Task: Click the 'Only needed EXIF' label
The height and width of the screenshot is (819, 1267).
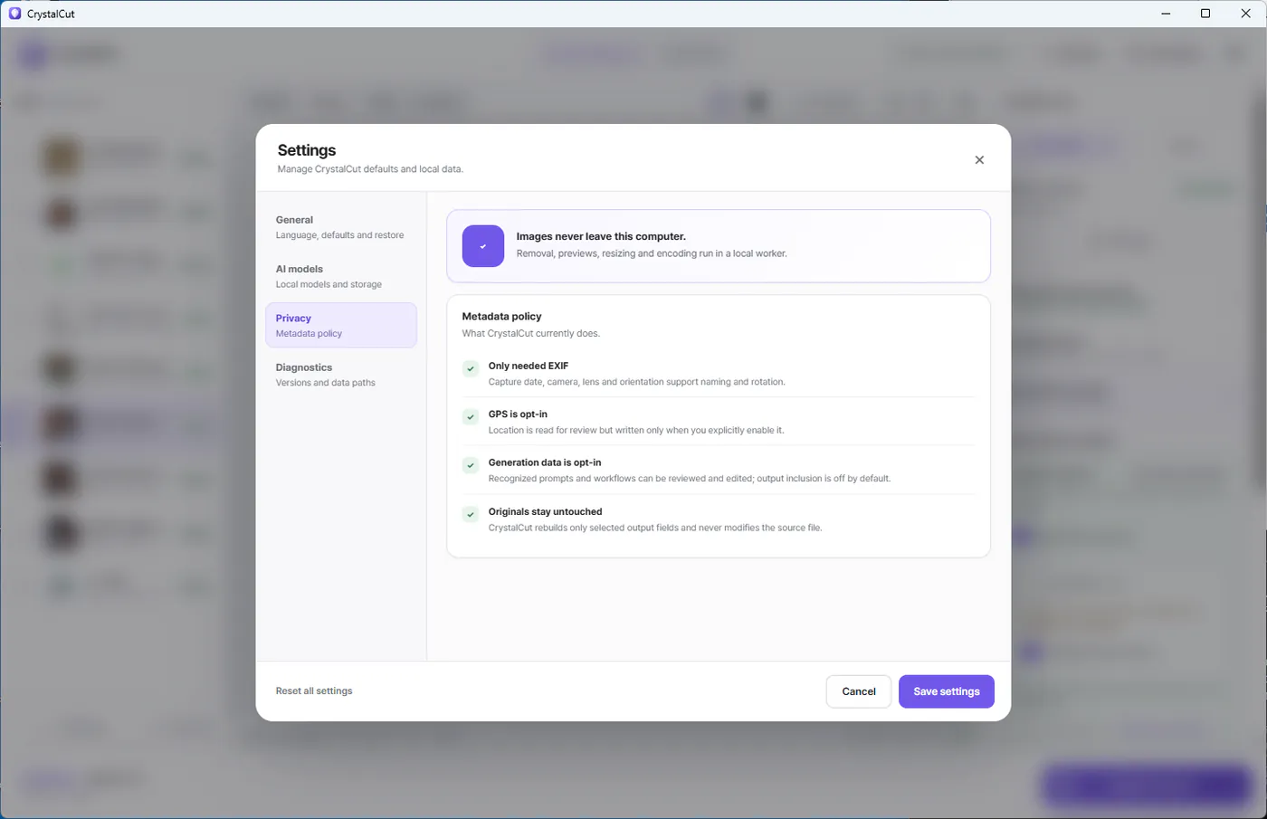Action: [529, 366]
